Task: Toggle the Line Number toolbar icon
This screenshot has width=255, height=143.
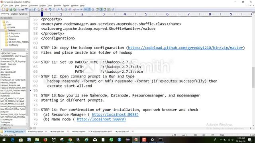Action: click(89, 10)
